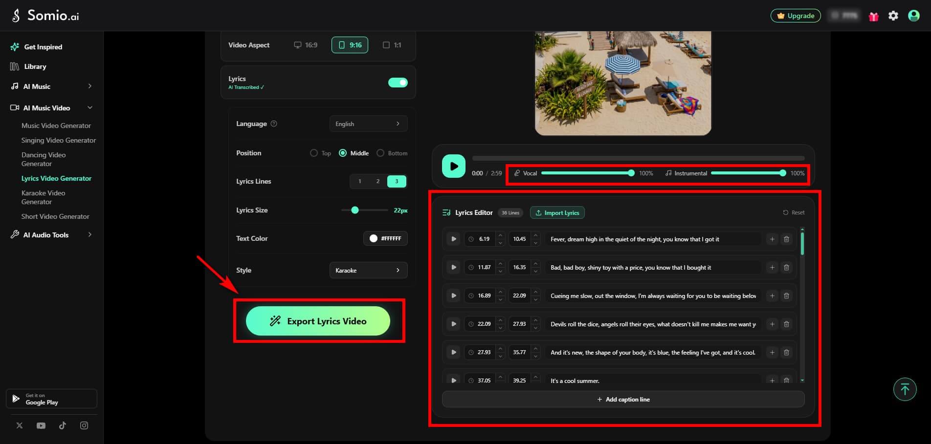This screenshot has height=444, width=931.
Task: Collapse the AI Music Video sidebar section
Action: click(x=51, y=107)
